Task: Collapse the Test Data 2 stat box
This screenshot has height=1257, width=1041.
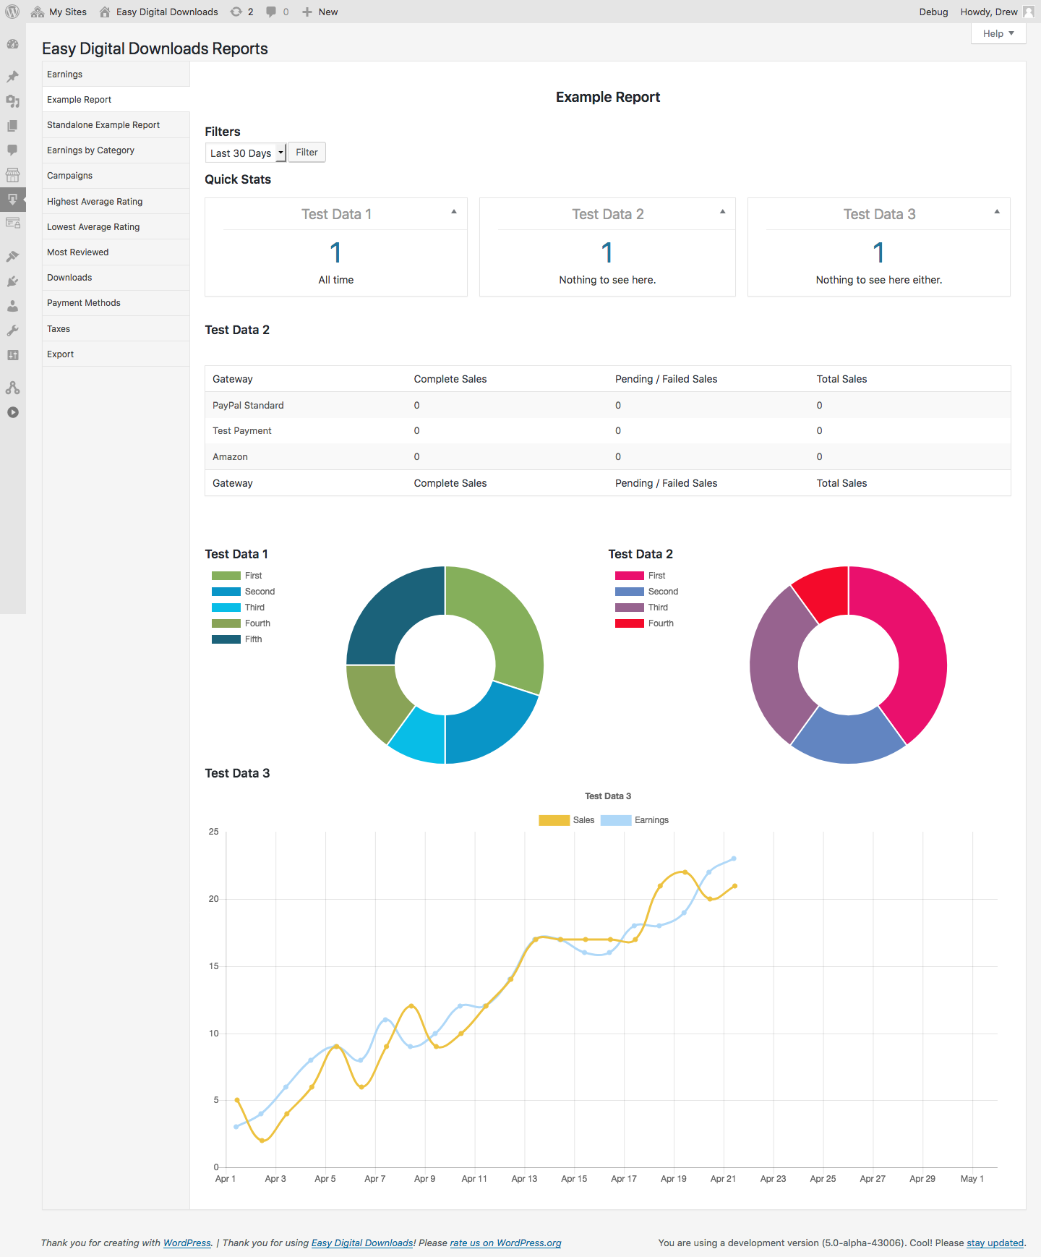Action: (722, 212)
